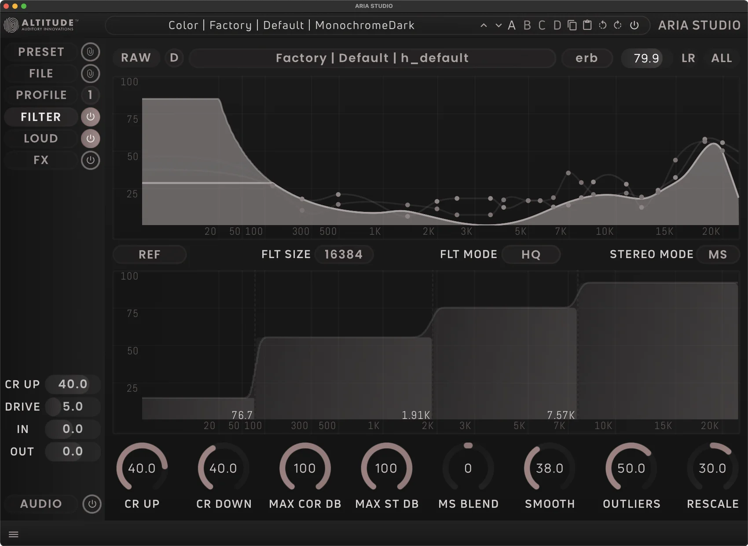
Task: Click the paste settings clipboard icon
Action: pos(587,25)
